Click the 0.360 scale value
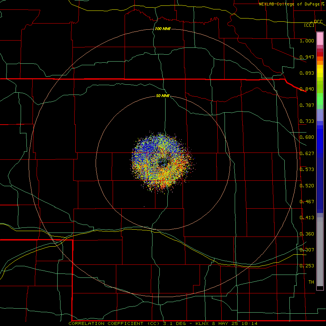This screenshot has width=326, height=326. (x=307, y=234)
